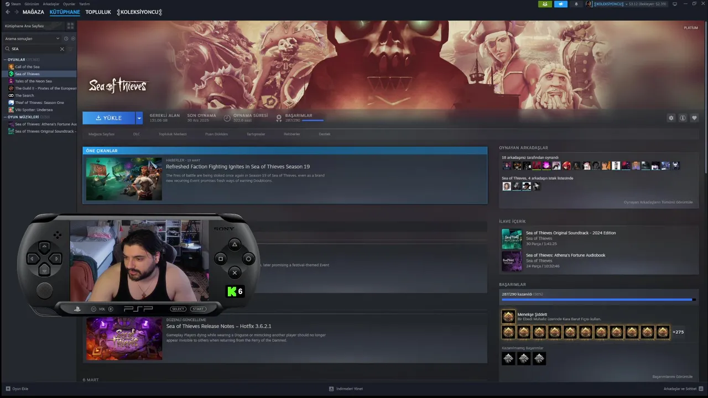Open the dropdown arrow beside YÜKLE
This screenshot has width=708, height=398.
click(x=139, y=118)
